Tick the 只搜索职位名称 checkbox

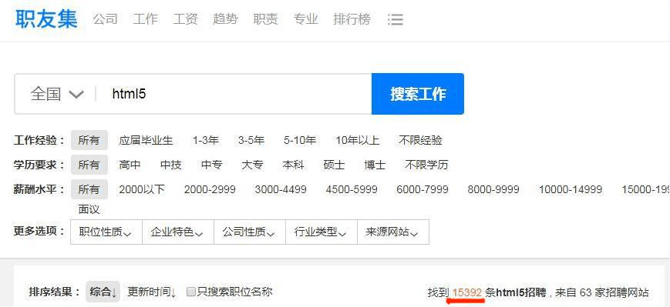(191, 292)
